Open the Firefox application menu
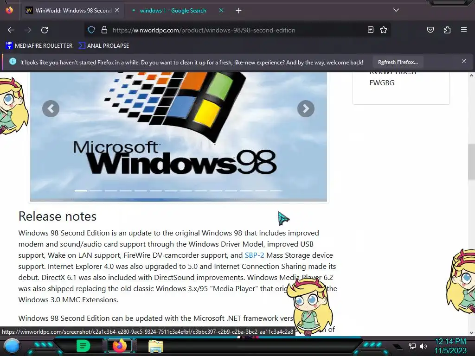The width and height of the screenshot is (475, 356). (463, 30)
